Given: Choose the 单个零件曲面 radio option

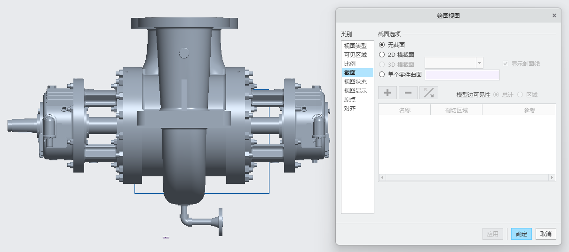Looking at the screenshot, I should click(x=382, y=74).
